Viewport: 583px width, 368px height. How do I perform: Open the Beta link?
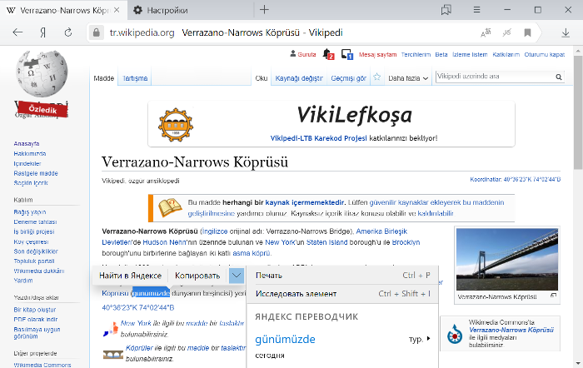click(441, 55)
